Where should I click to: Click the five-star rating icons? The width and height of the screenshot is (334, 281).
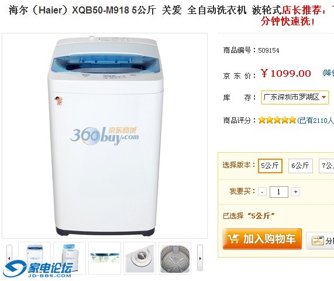coord(277,120)
